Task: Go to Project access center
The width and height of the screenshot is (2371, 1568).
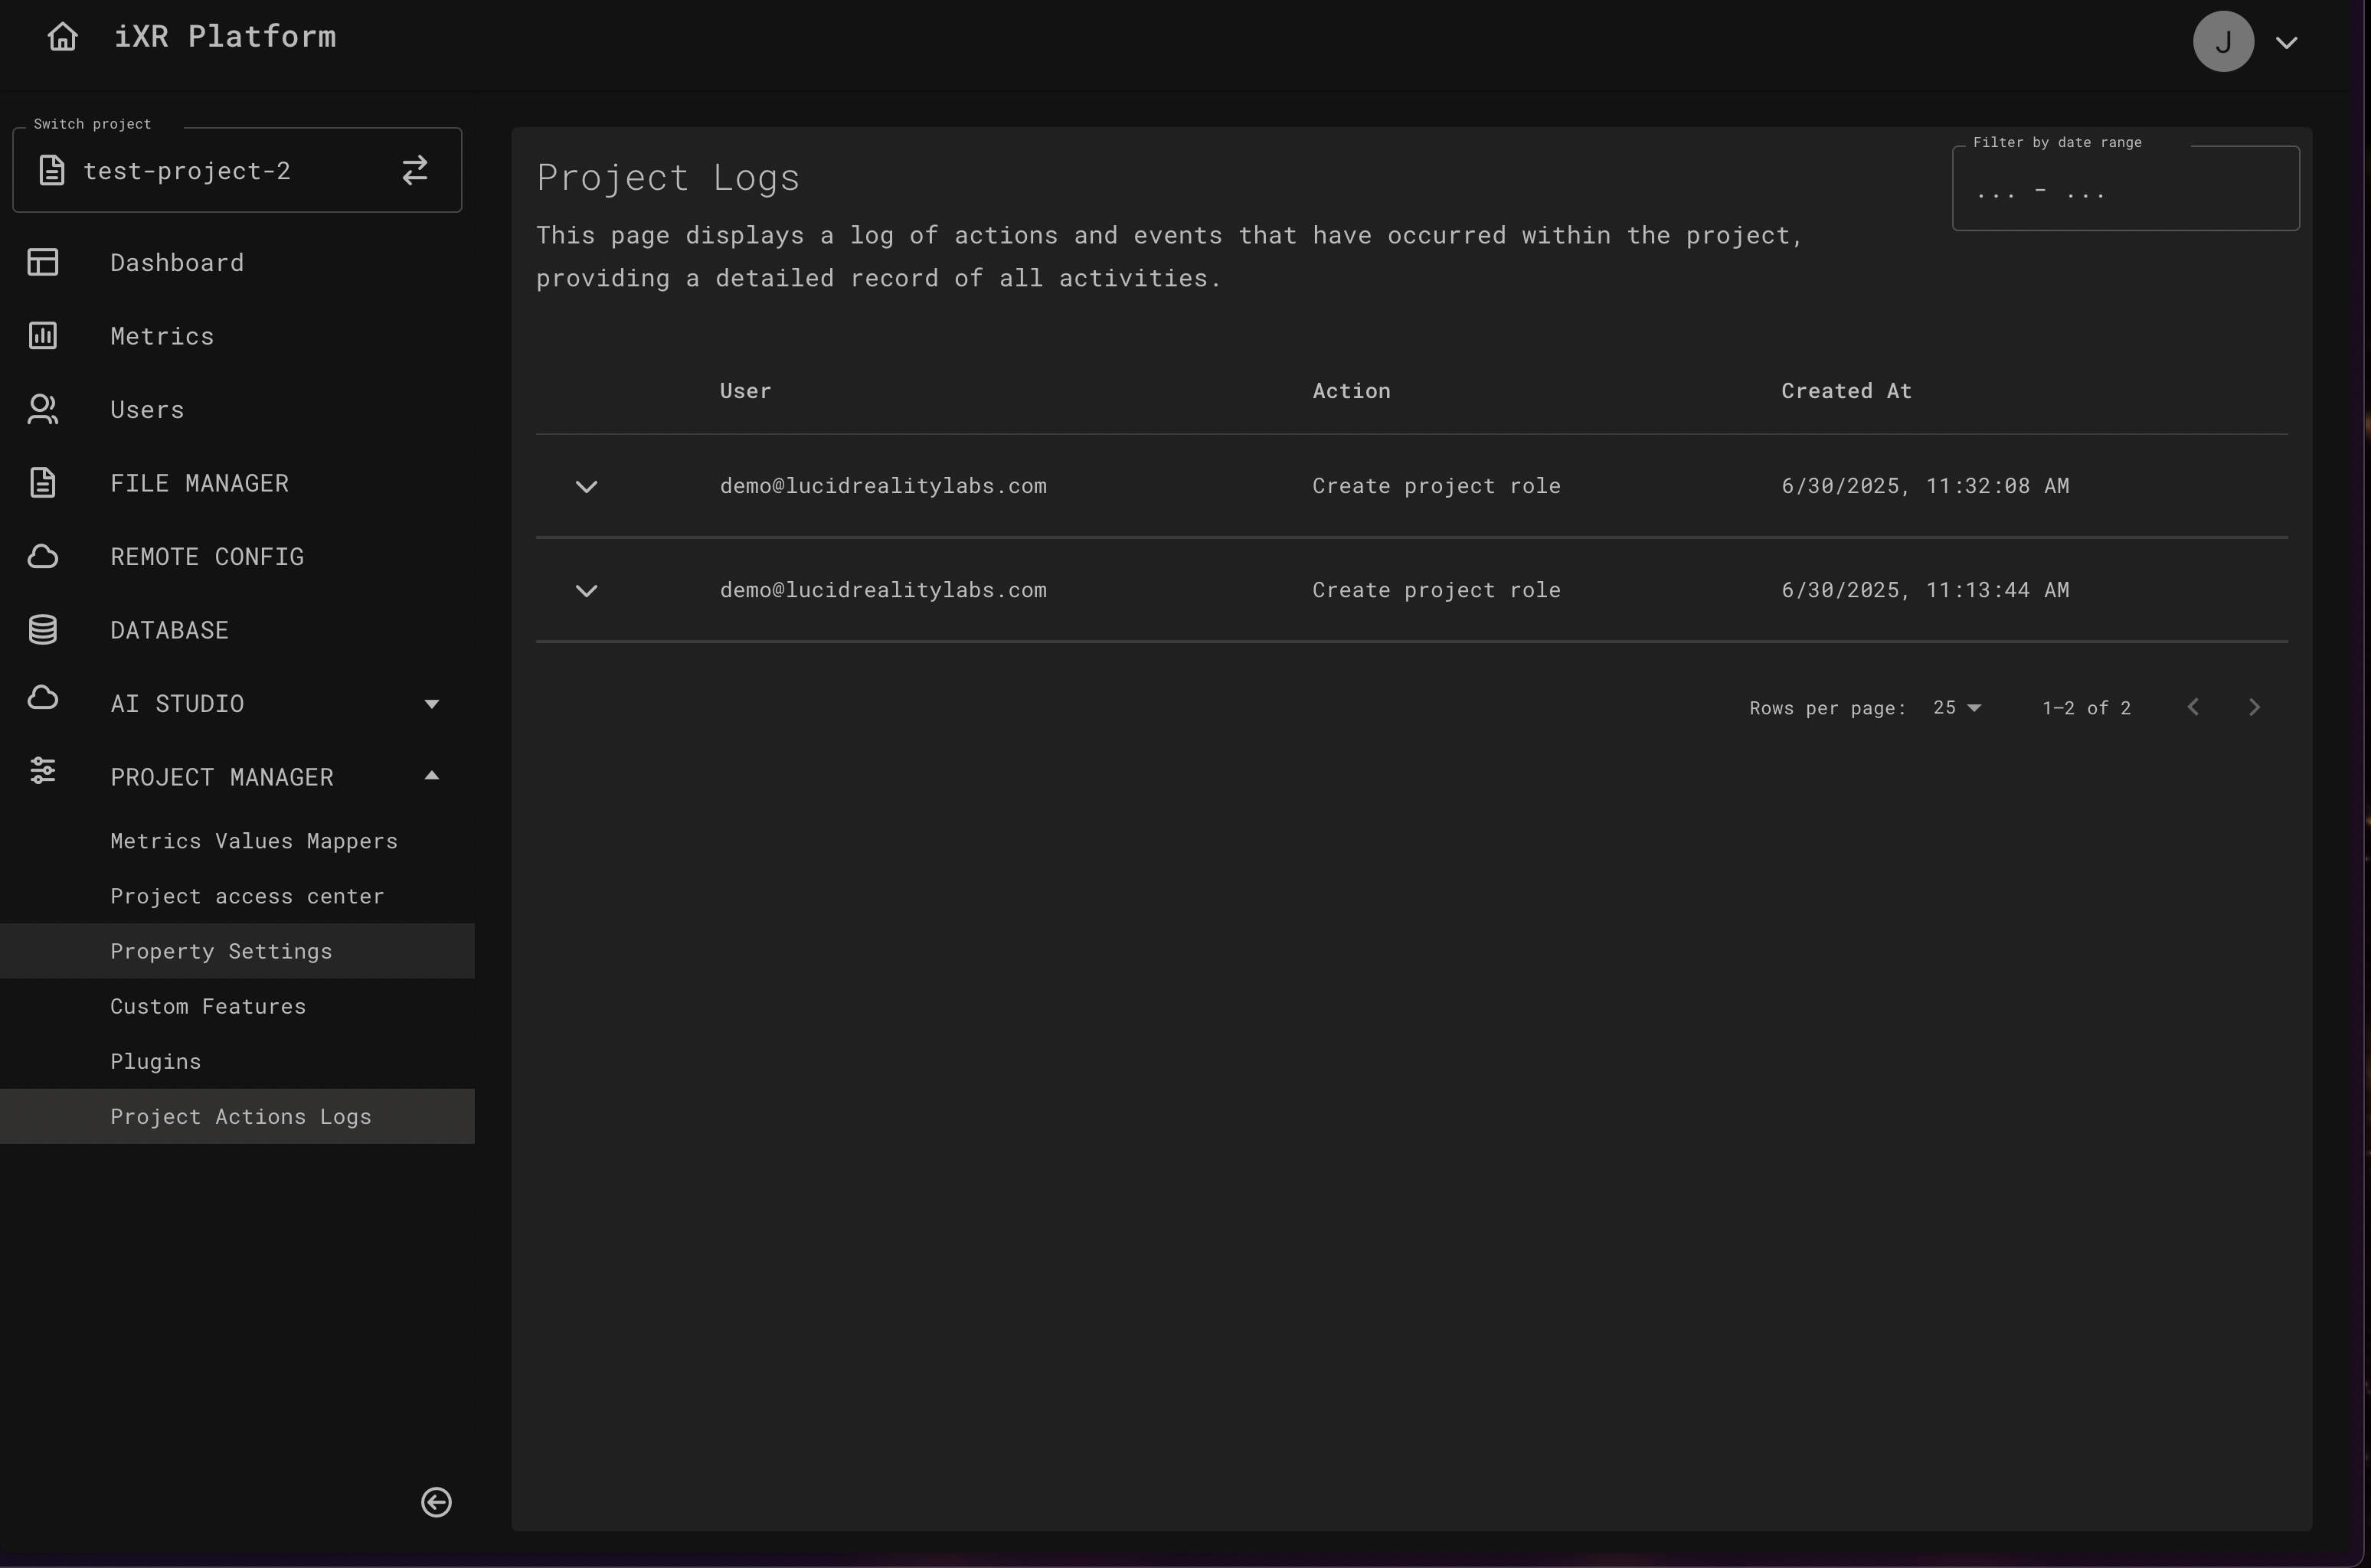Action: 247,896
